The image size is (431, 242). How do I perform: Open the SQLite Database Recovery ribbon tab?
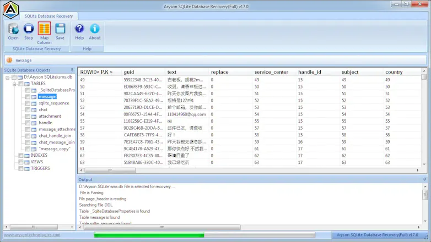tap(49, 16)
